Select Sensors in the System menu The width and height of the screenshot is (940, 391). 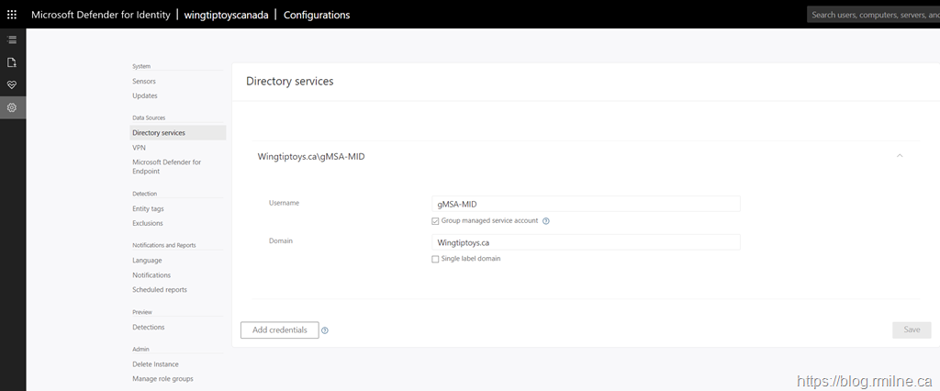coord(144,81)
